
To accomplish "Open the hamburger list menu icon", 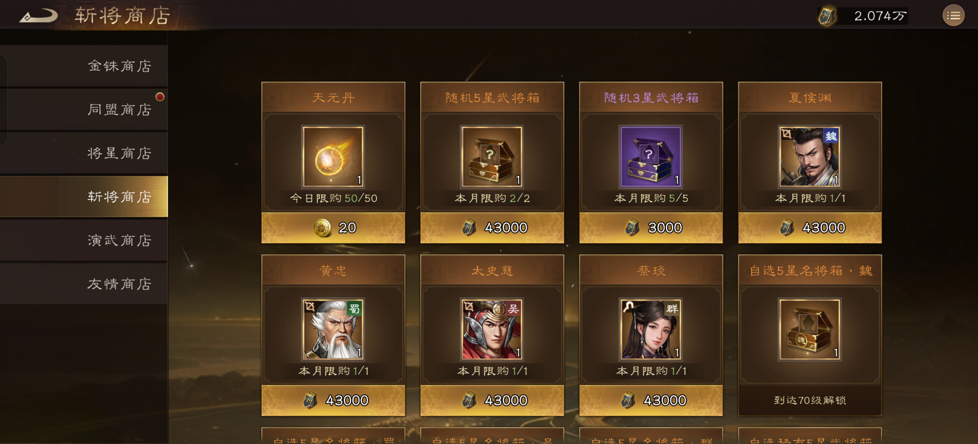I will click(953, 15).
